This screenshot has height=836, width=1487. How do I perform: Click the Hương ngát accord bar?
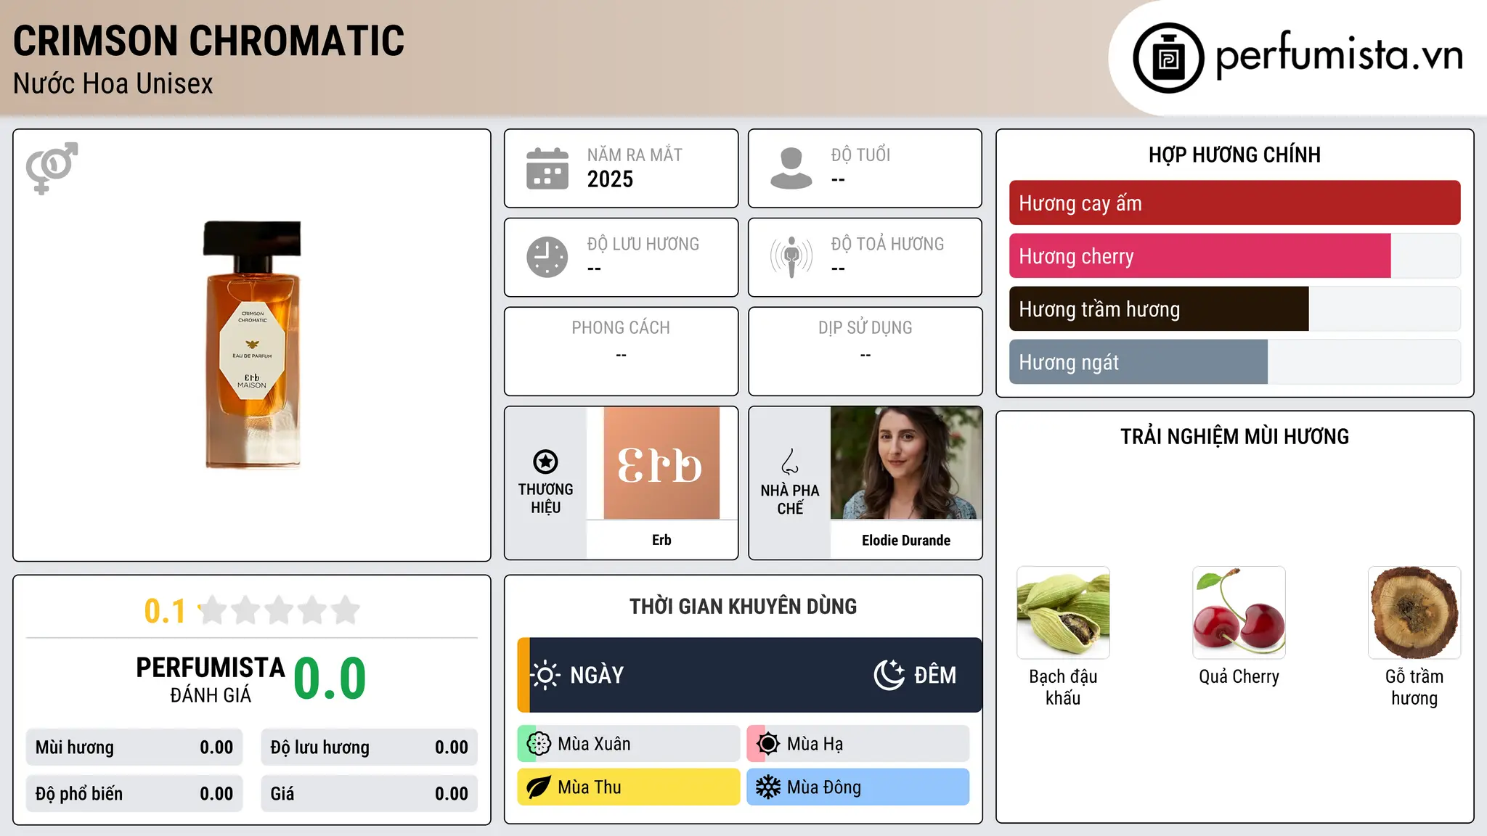(1234, 362)
